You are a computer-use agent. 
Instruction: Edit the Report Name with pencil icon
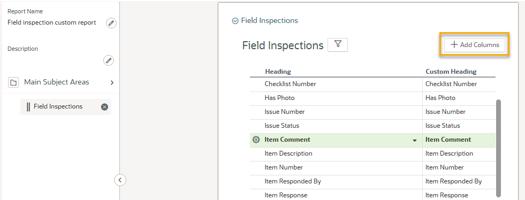pos(111,23)
